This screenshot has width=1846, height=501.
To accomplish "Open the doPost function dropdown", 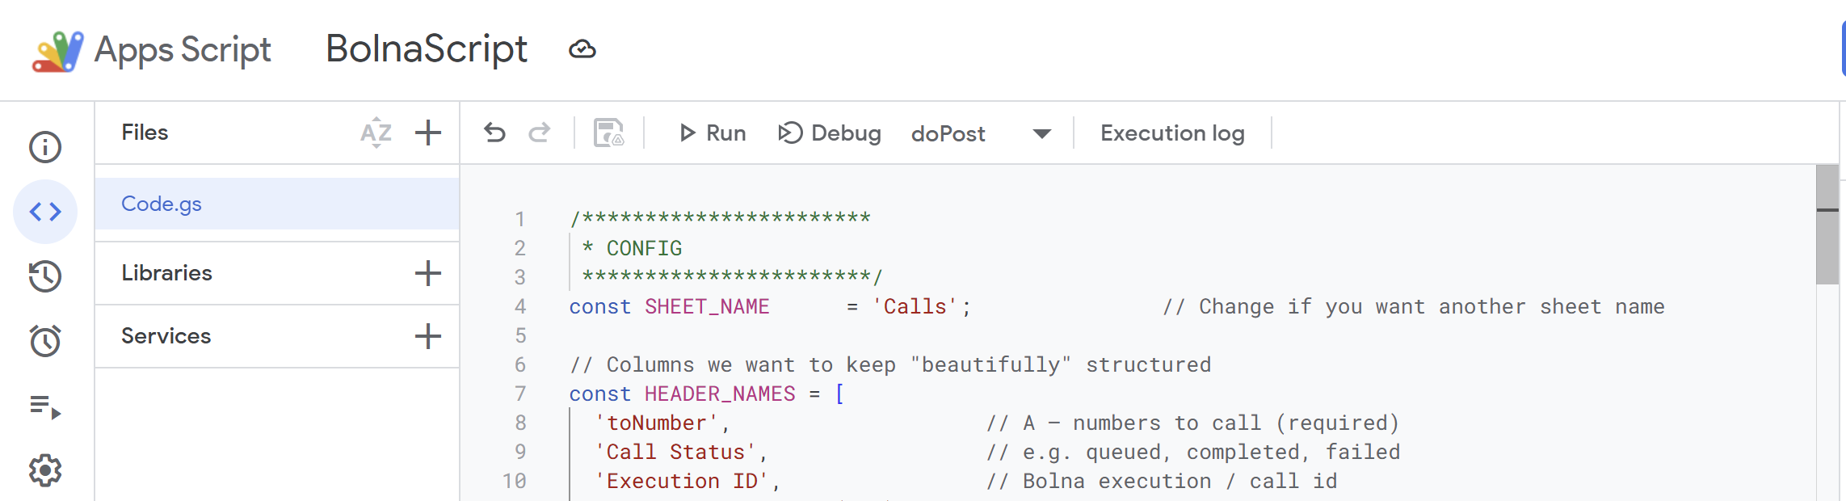I will [x=981, y=133].
